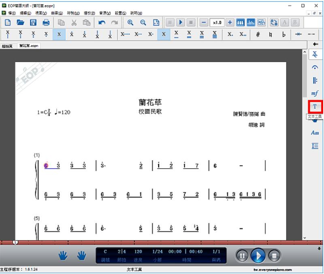Open the Play (P) menu

[89, 13]
